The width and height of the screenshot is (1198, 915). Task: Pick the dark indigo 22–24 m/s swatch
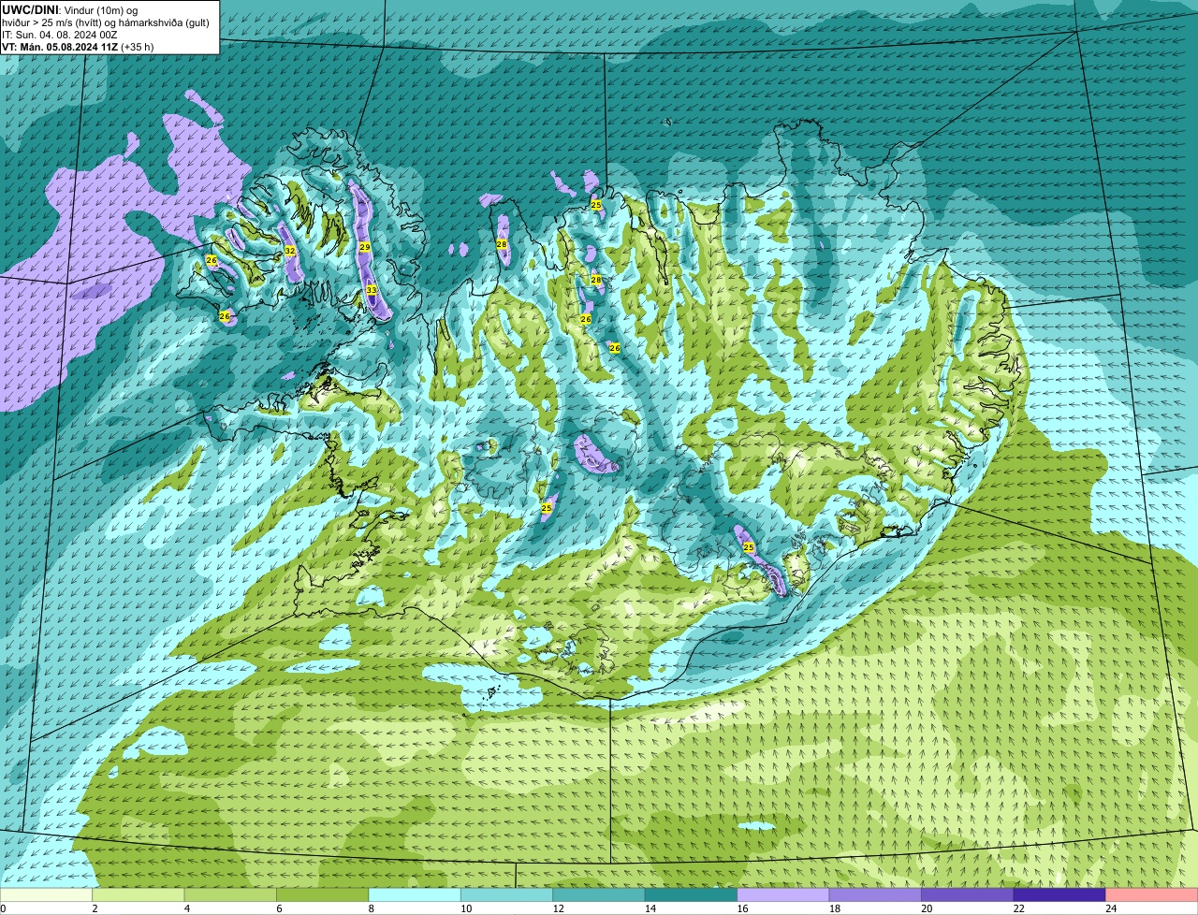point(1059,895)
